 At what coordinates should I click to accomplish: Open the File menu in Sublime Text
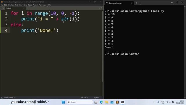click(x=2, y=5)
